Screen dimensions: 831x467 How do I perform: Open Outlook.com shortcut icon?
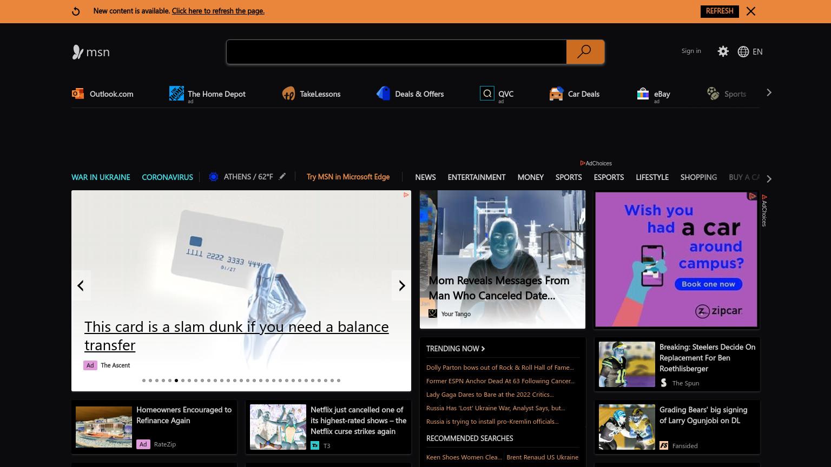(78, 94)
